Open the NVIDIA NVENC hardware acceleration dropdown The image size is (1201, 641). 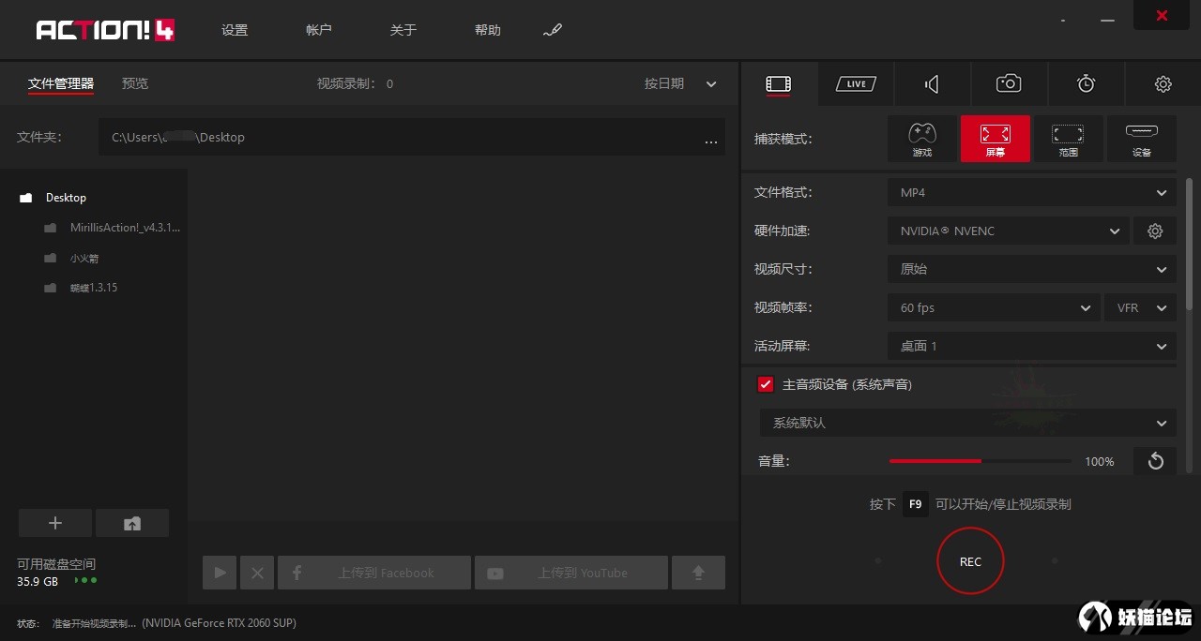tap(1009, 231)
